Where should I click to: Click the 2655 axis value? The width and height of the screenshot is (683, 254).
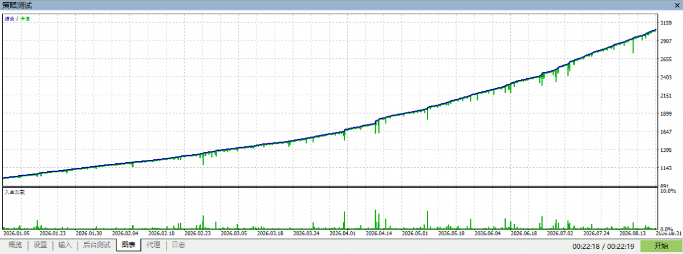(667, 59)
